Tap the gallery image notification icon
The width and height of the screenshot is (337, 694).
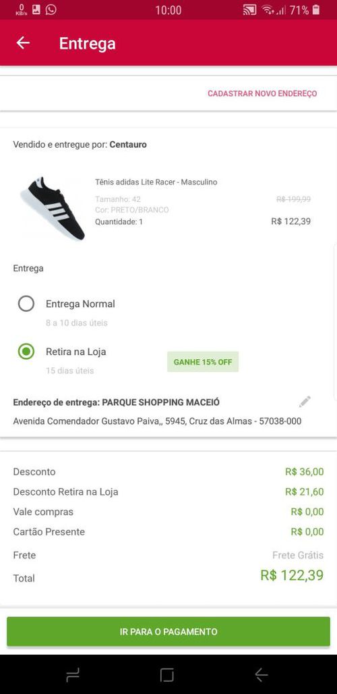[36, 9]
